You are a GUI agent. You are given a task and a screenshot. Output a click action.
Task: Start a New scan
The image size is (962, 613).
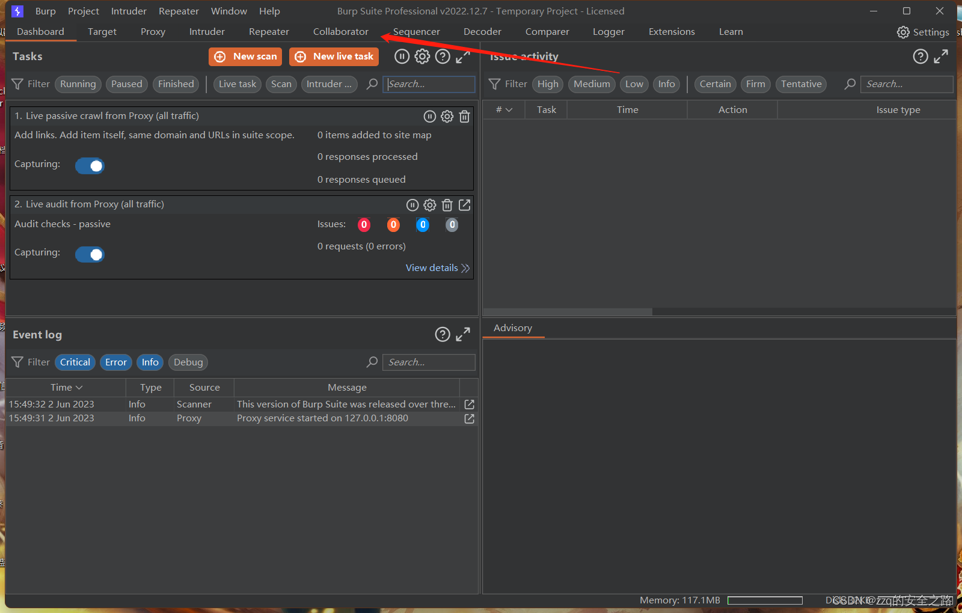click(245, 56)
